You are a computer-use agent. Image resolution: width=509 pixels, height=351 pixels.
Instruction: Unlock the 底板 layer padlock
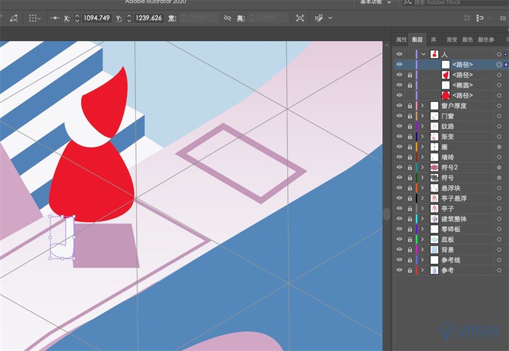pos(410,239)
